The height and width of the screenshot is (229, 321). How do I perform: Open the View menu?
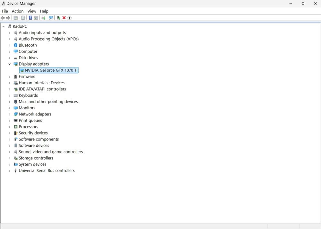(32, 11)
